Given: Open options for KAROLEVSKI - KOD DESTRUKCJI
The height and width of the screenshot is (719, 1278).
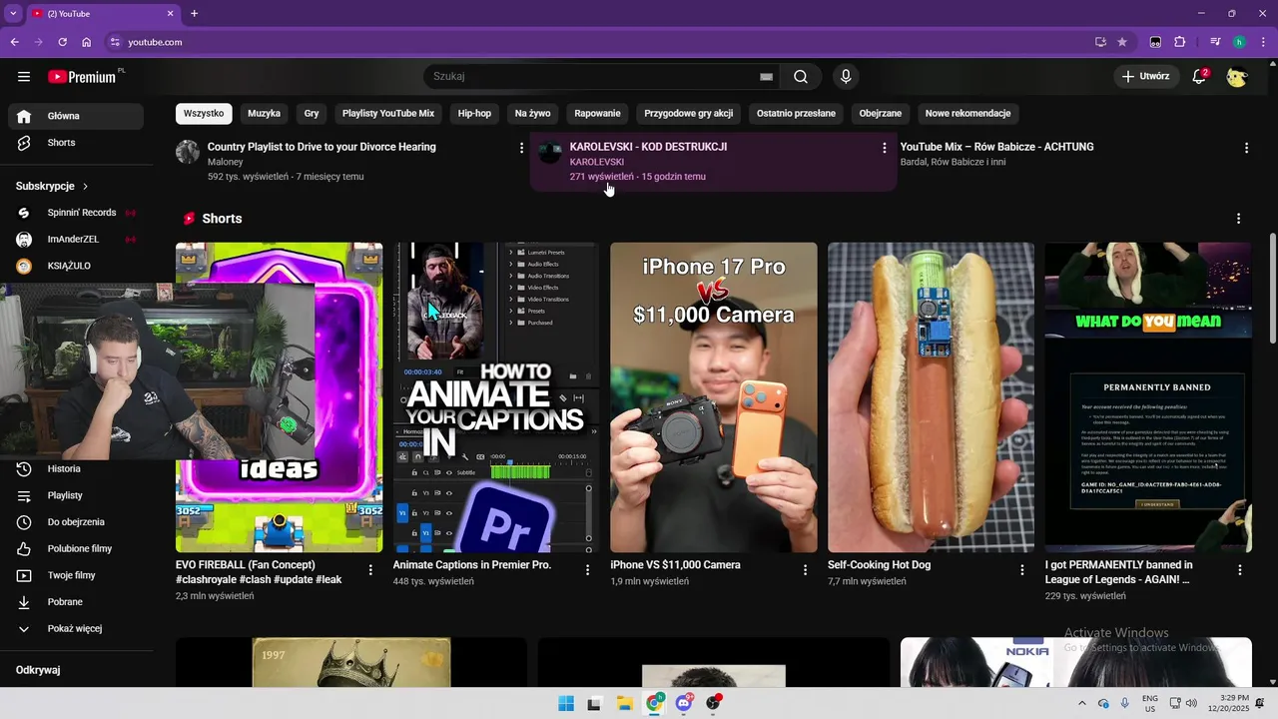Looking at the screenshot, I should coord(884,148).
